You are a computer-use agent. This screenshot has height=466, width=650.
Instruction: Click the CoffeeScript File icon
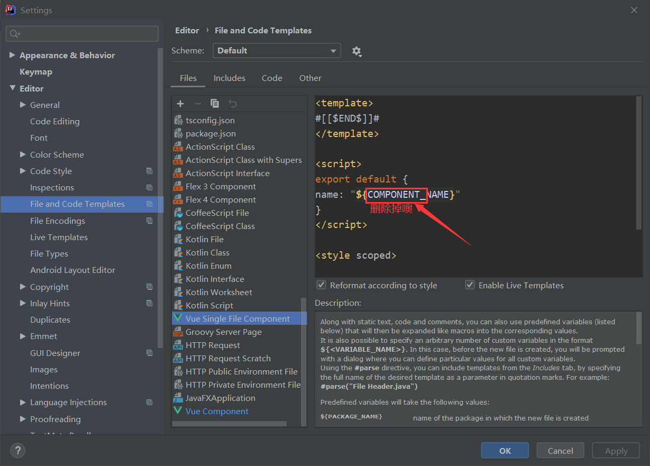pyautogui.click(x=178, y=213)
